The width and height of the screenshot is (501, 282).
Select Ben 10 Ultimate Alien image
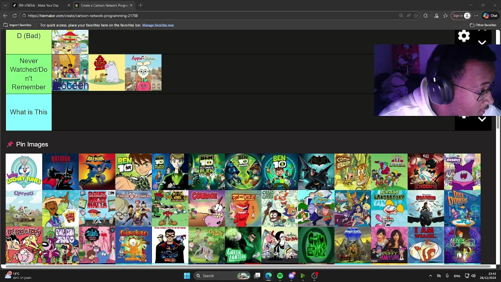pos(207,172)
